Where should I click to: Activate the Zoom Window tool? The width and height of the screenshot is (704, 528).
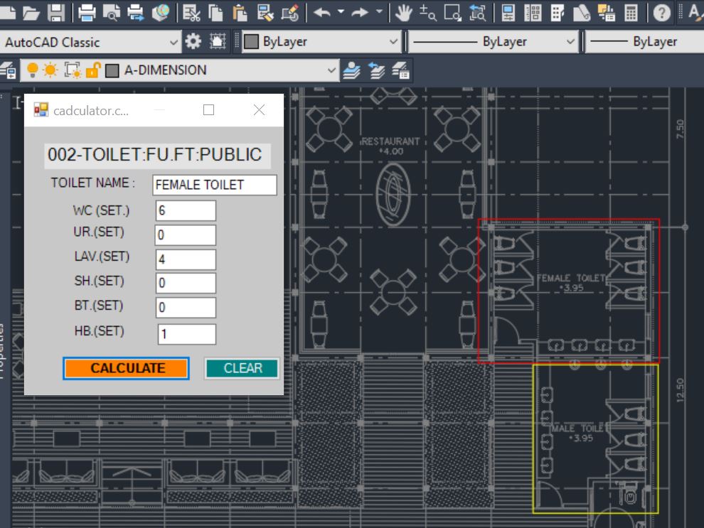point(452,12)
